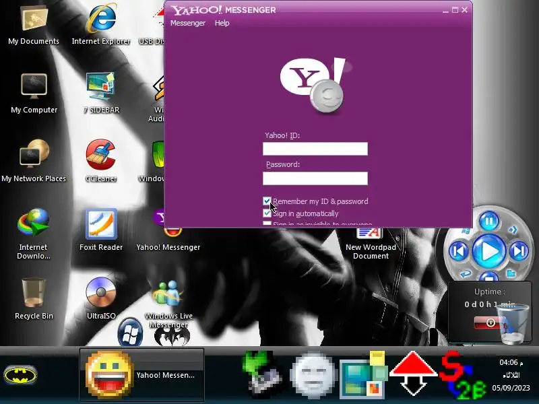539x404 pixels.
Task: Click the green arrow tray icon
Action: 262,374
